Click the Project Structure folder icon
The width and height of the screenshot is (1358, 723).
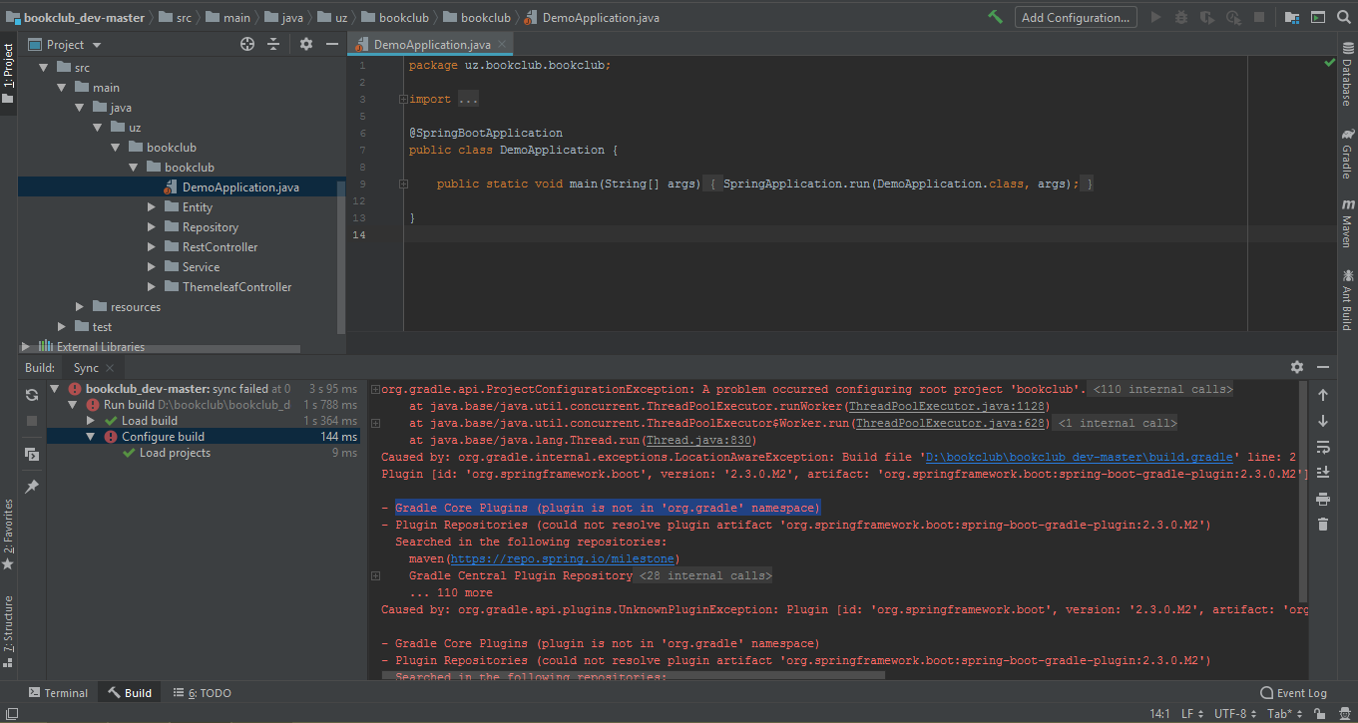(x=1292, y=17)
